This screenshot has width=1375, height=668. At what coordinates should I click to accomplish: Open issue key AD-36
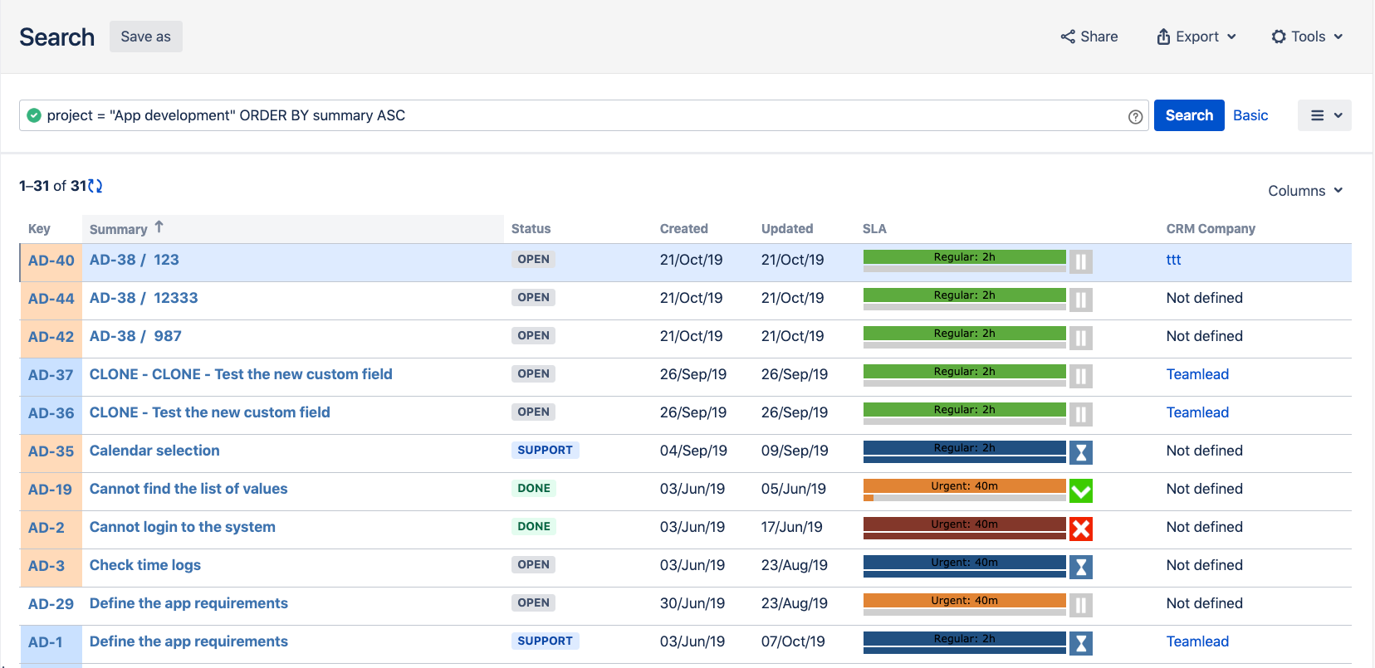click(x=51, y=413)
